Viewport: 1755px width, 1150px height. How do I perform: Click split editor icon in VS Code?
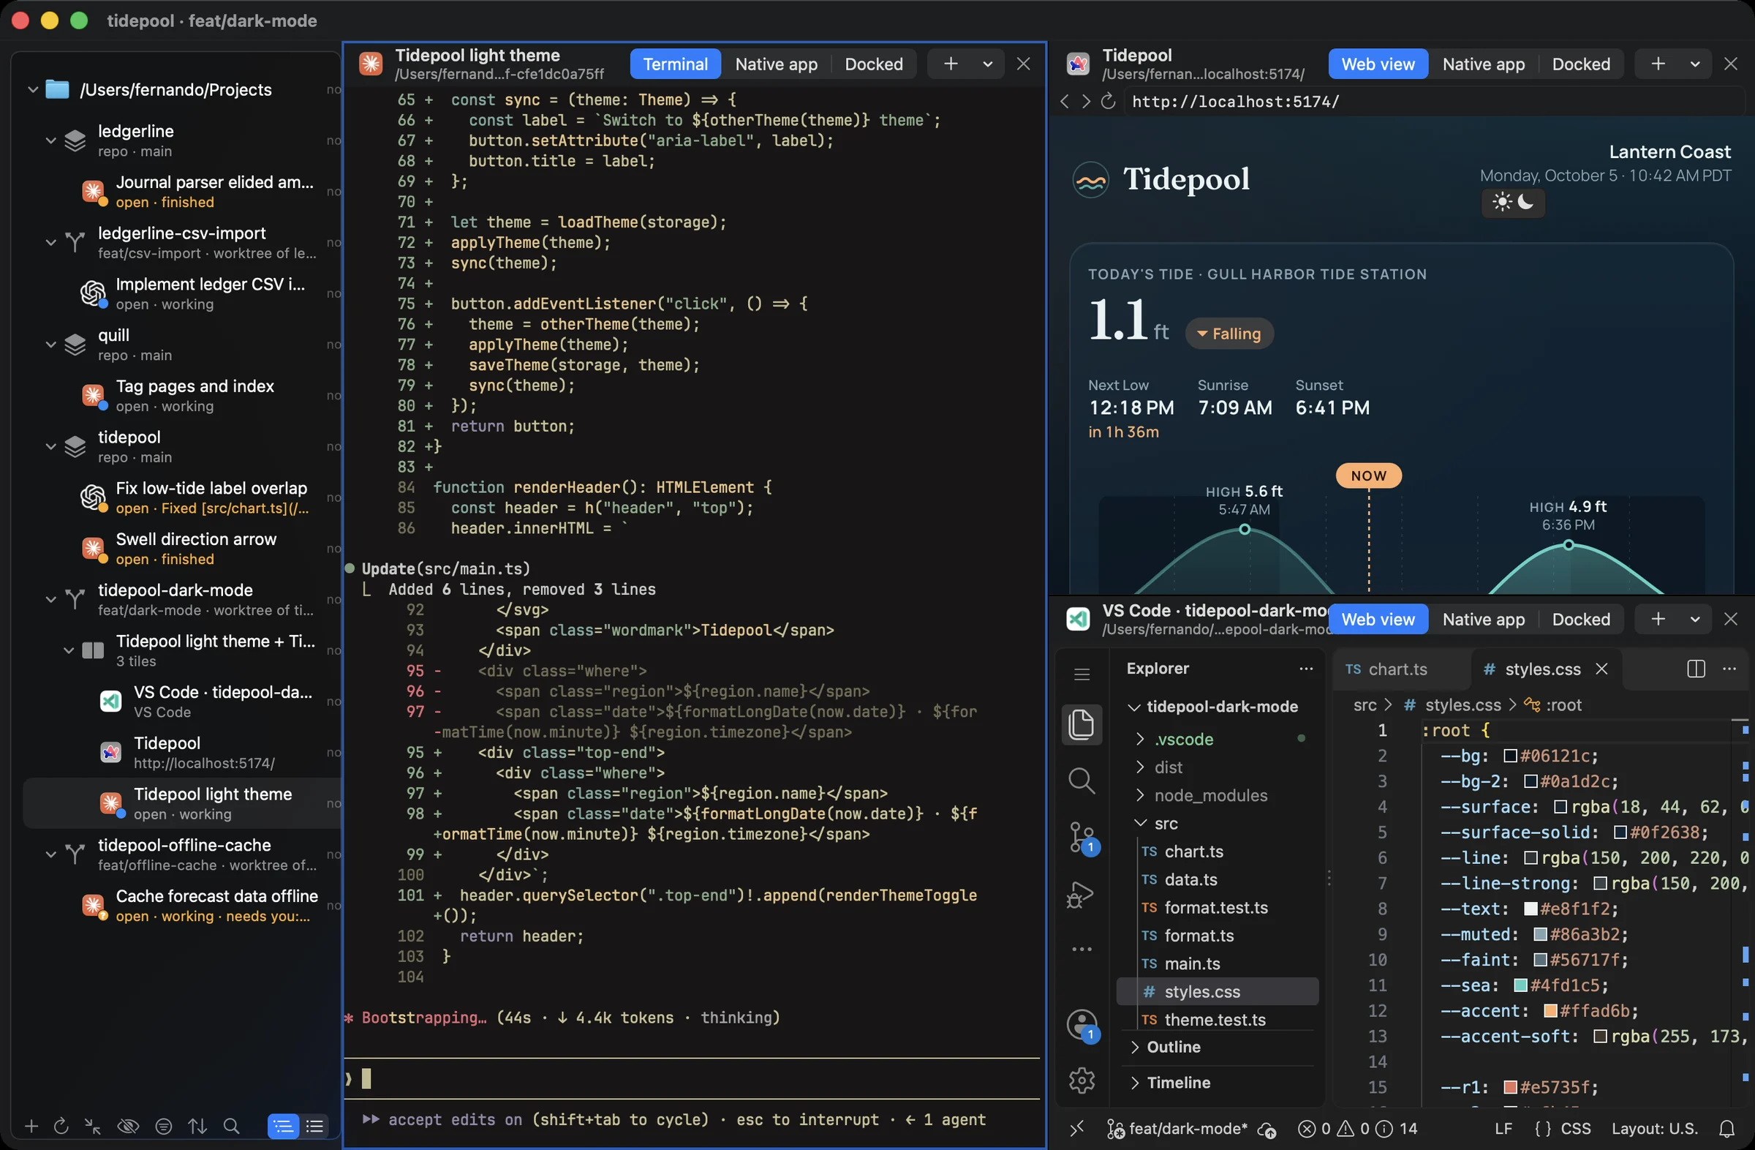click(1696, 669)
